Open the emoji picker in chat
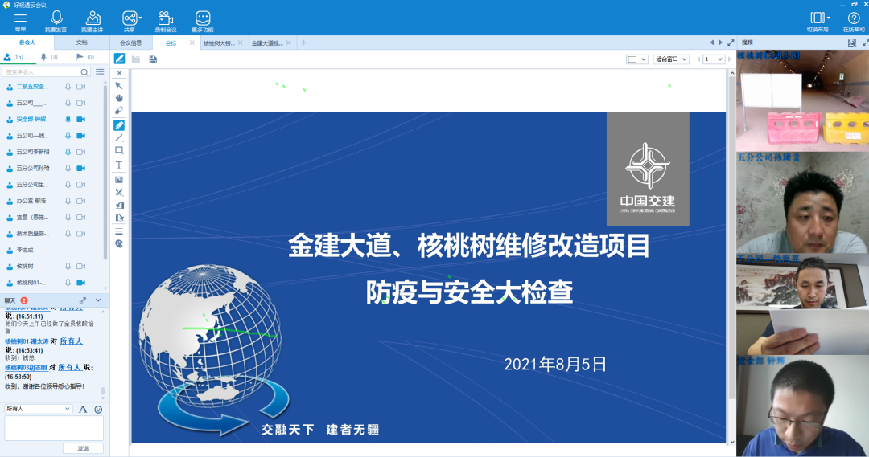The image size is (869, 457). (x=98, y=410)
